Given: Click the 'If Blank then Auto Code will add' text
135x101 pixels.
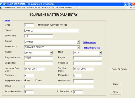Looking at the screenshot, I should tap(52, 25).
